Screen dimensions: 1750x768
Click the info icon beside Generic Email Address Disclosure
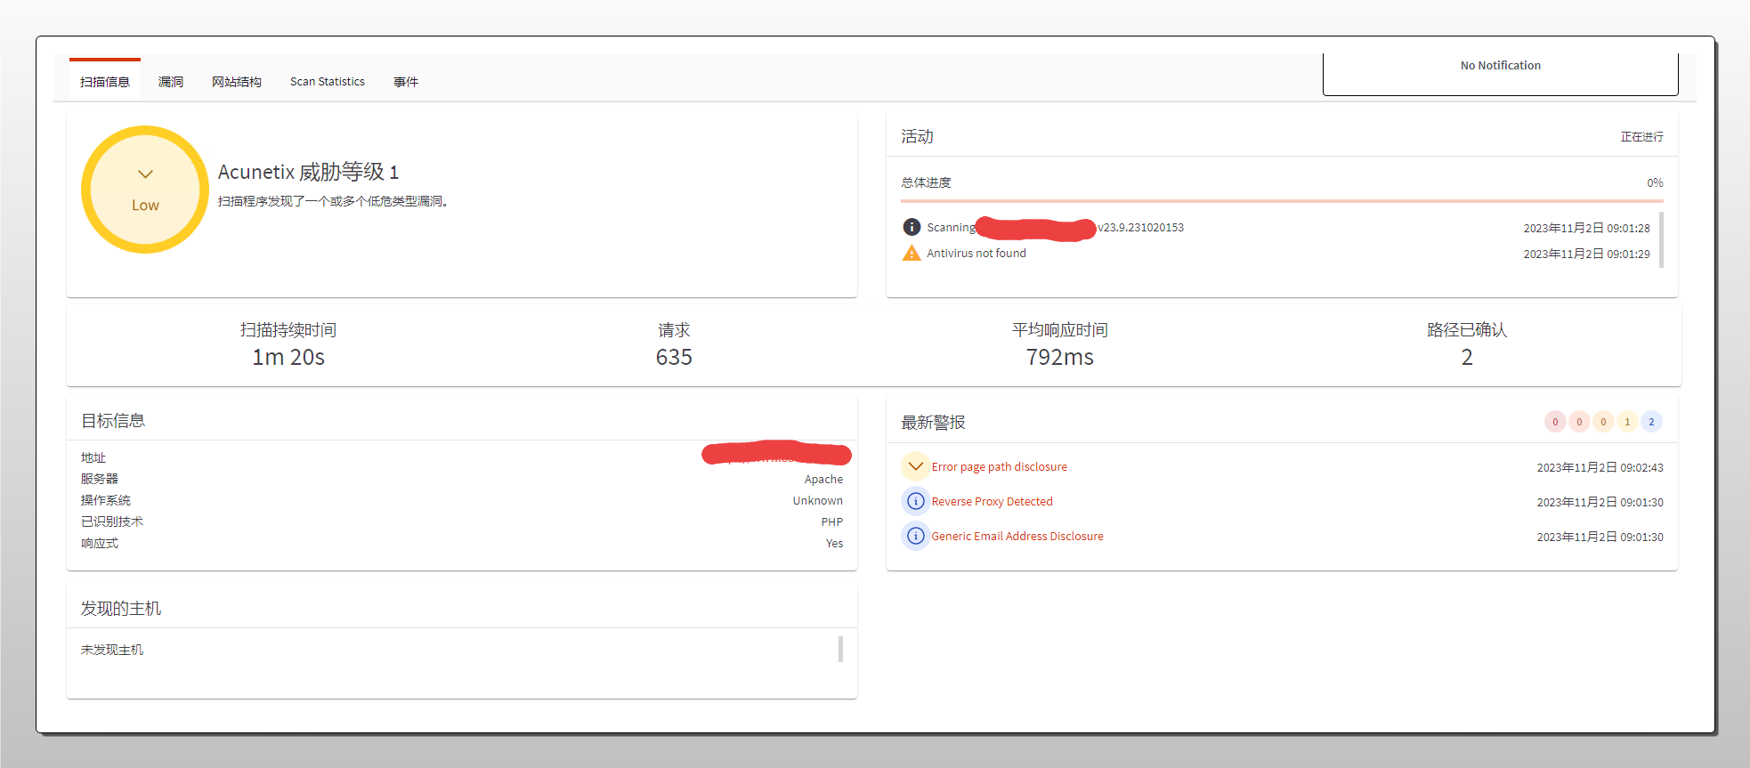pyautogui.click(x=915, y=536)
